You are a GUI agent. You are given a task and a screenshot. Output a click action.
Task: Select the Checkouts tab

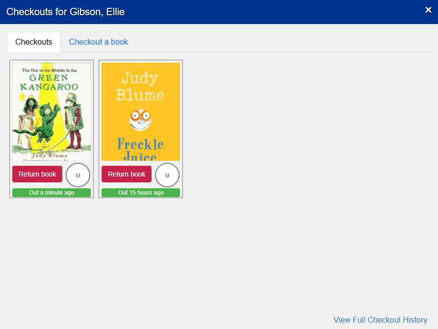click(34, 42)
